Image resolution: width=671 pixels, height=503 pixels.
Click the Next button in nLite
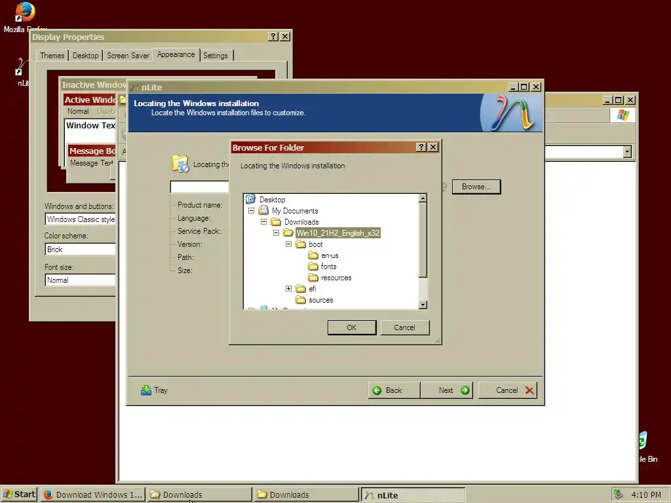pos(447,390)
